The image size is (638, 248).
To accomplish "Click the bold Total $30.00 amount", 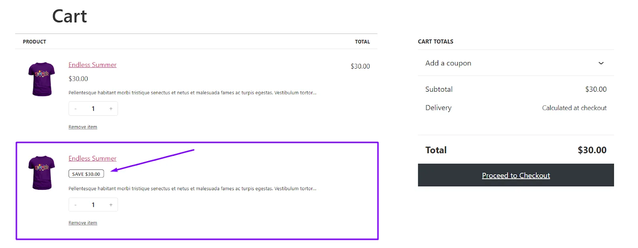I will click(592, 150).
